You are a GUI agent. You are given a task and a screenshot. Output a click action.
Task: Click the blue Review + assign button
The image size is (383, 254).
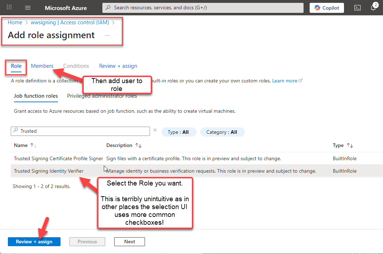point(34,242)
